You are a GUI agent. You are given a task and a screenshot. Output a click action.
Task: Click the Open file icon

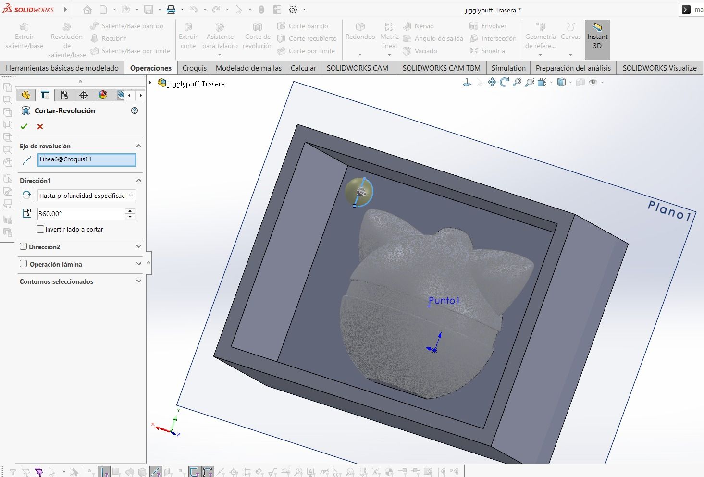click(x=125, y=10)
